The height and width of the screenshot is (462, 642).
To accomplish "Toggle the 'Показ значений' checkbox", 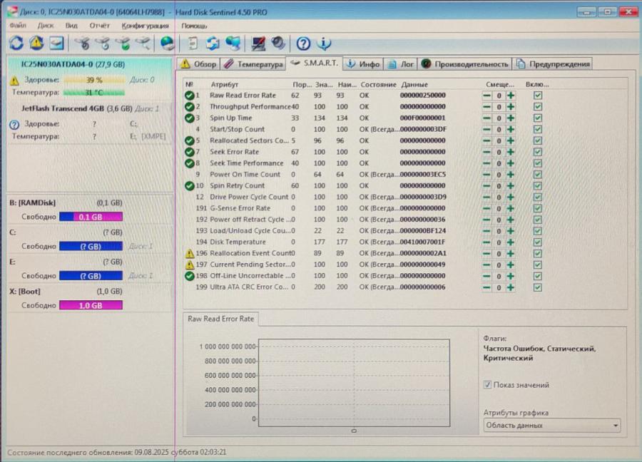I will click(488, 385).
